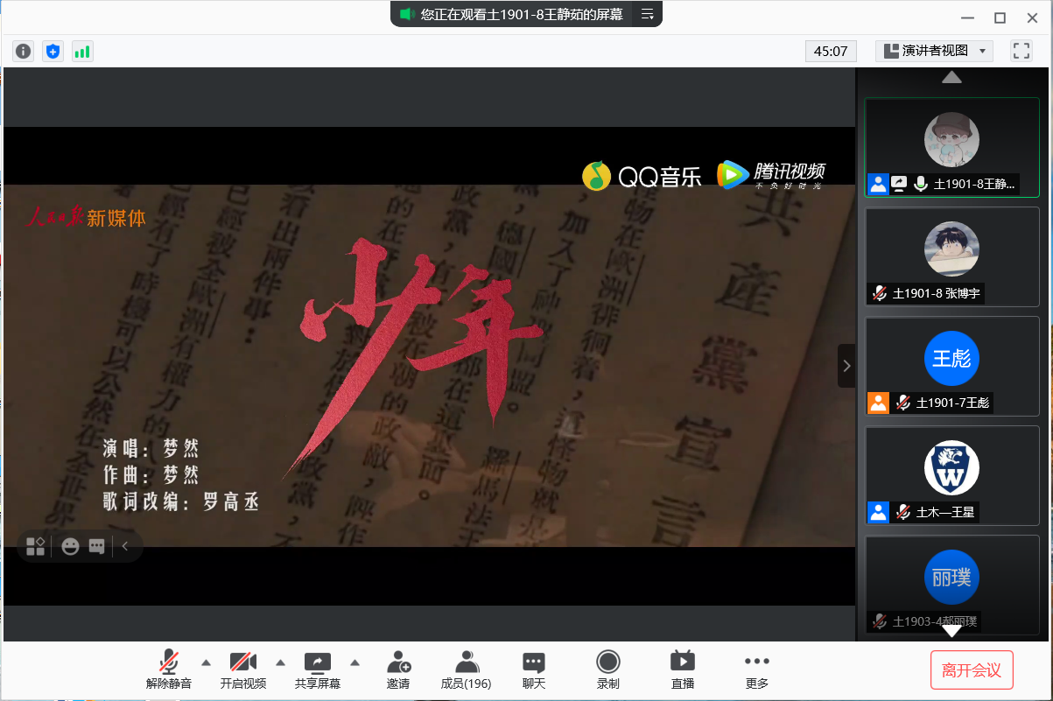Expand audio options arrow beside 解除静音
This screenshot has height=701, width=1053.
[x=207, y=662]
